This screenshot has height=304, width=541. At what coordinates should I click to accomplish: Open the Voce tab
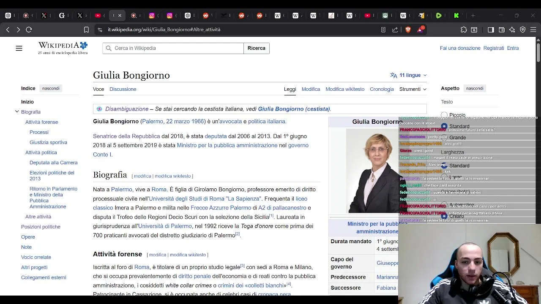98,89
